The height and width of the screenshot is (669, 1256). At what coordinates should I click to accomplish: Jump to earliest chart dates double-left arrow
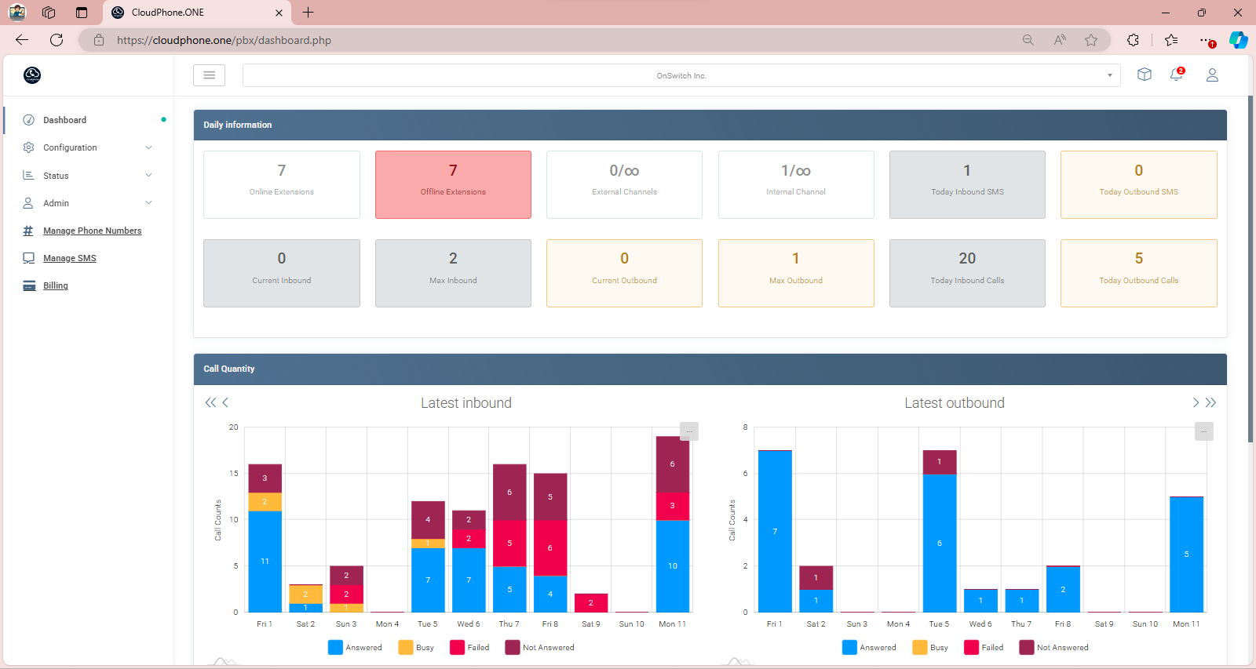click(x=210, y=403)
